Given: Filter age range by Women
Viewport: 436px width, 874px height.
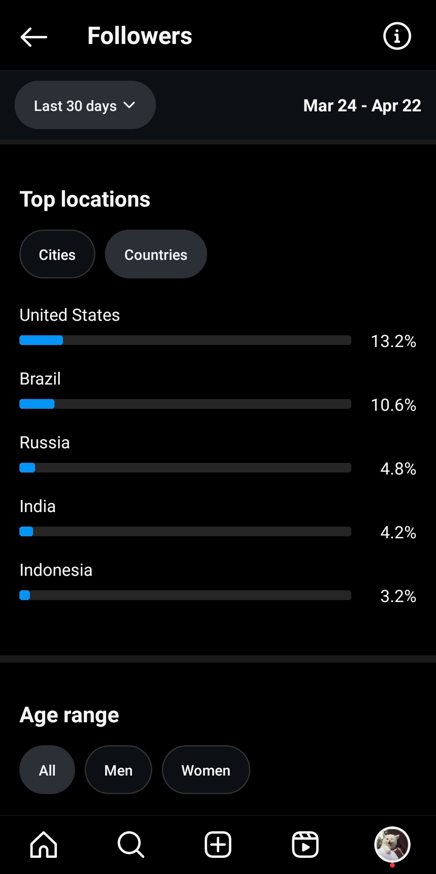Looking at the screenshot, I should [x=206, y=770].
